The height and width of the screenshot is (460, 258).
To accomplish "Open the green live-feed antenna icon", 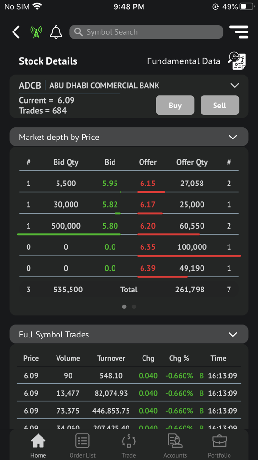I will [x=36, y=32].
